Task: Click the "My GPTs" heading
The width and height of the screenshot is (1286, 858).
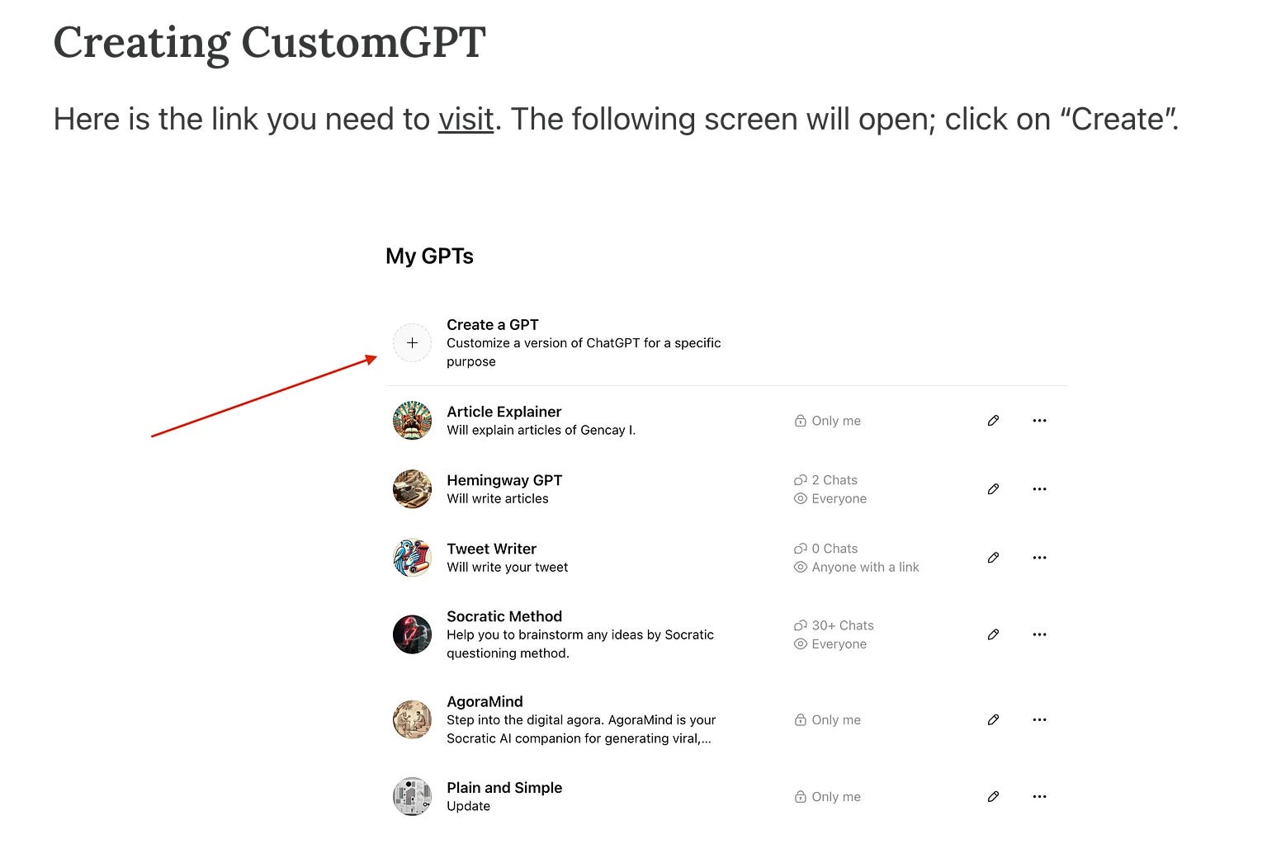Action: coord(429,257)
